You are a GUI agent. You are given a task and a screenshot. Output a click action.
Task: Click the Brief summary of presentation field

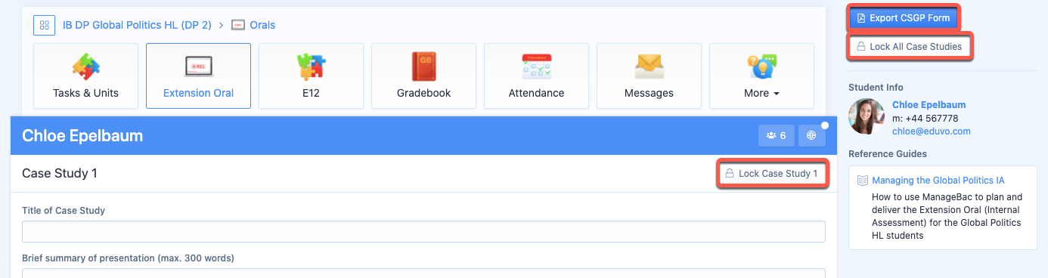tap(423, 273)
